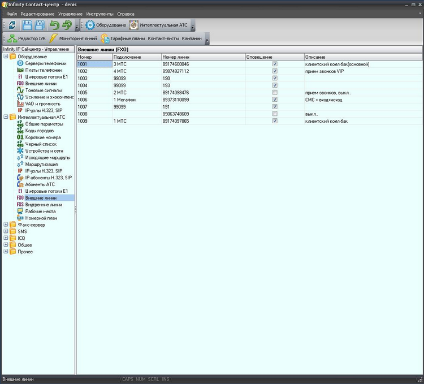Open Общие параметры node

coord(44,124)
